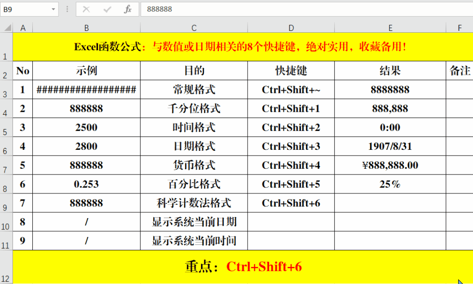473x284 pixels.
Task: Select result cell 1907/8/31
Action: pyautogui.click(x=390, y=146)
